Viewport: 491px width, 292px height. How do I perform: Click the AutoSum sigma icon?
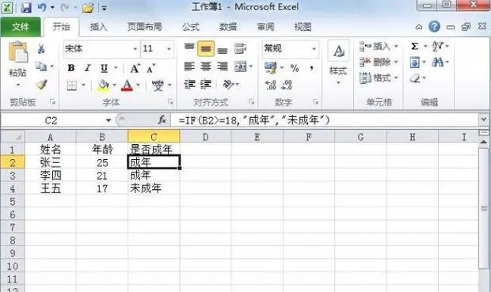point(415,47)
